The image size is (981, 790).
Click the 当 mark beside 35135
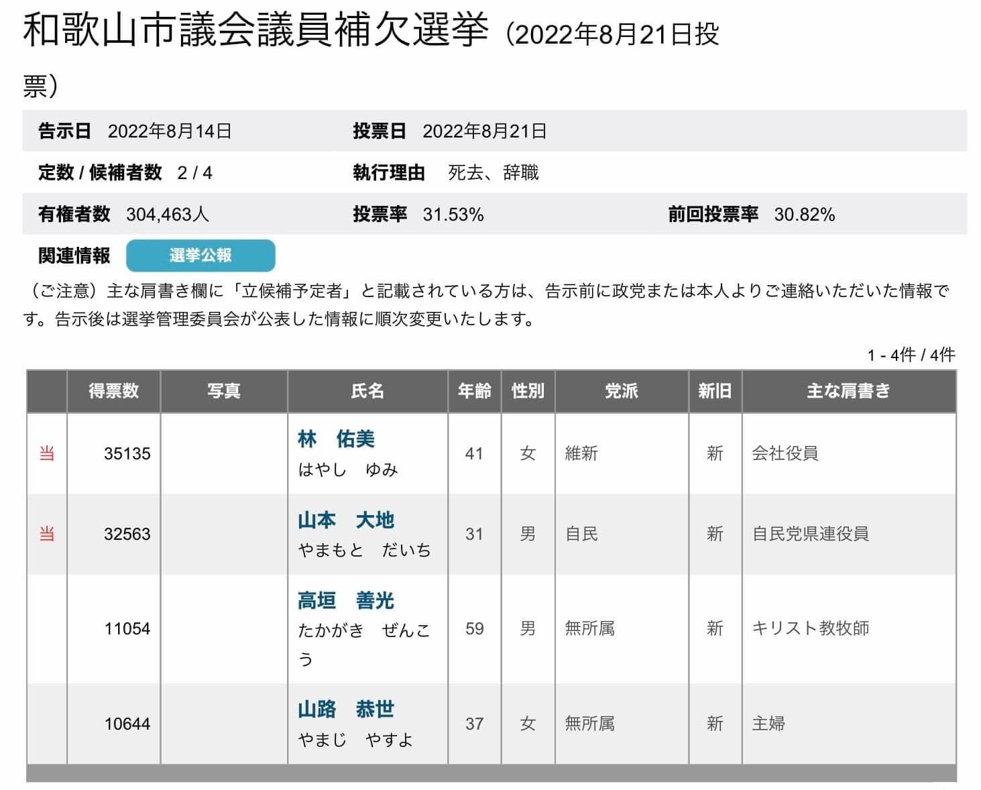[x=46, y=454]
